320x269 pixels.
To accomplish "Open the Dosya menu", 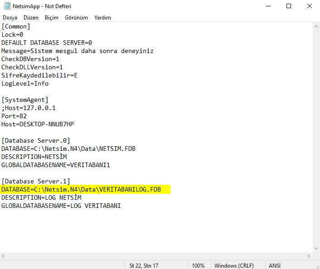I will (10, 18).
